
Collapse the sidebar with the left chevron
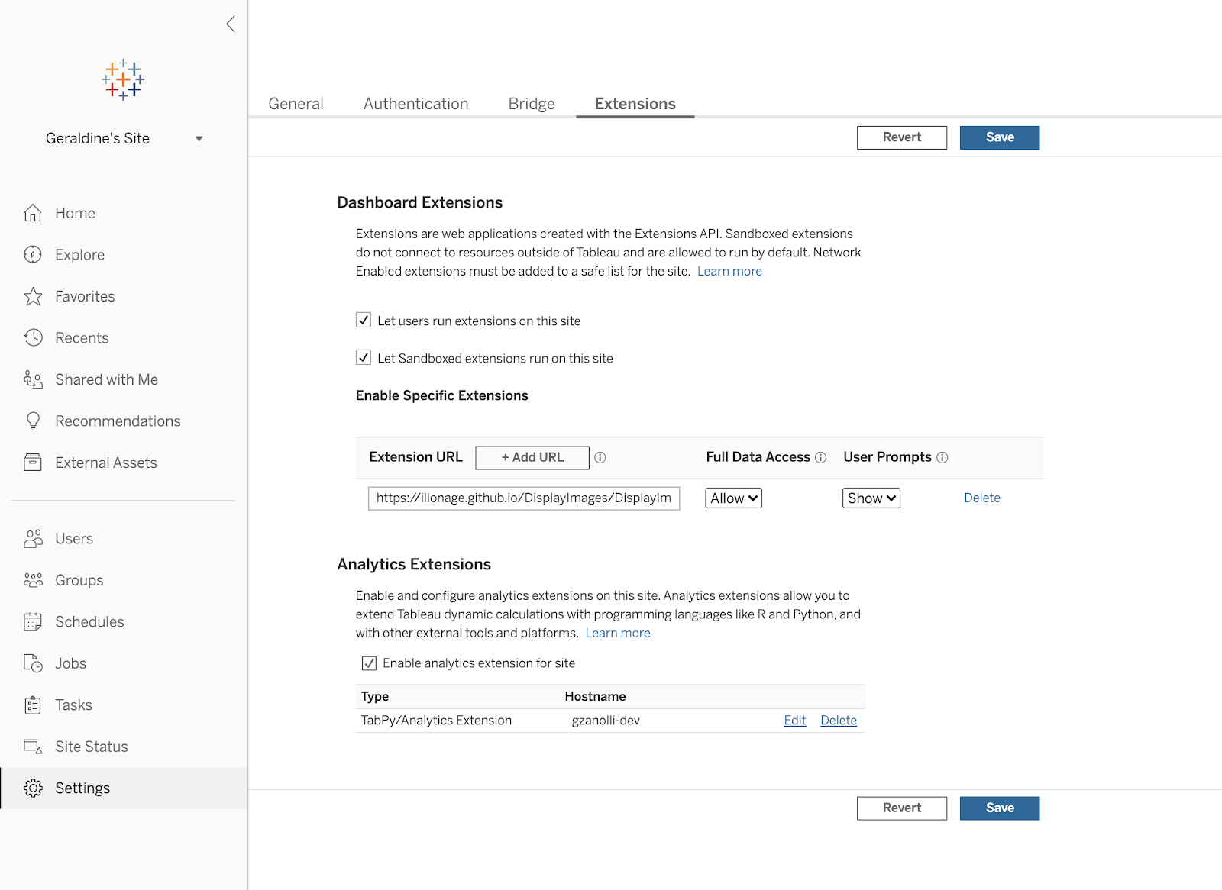(x=231, y=24)
